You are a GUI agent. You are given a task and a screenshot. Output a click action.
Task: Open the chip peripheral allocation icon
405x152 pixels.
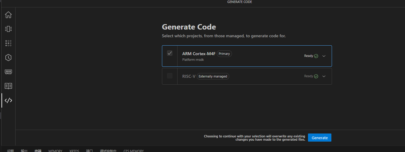pyautogui.click(x=8, y=29)
